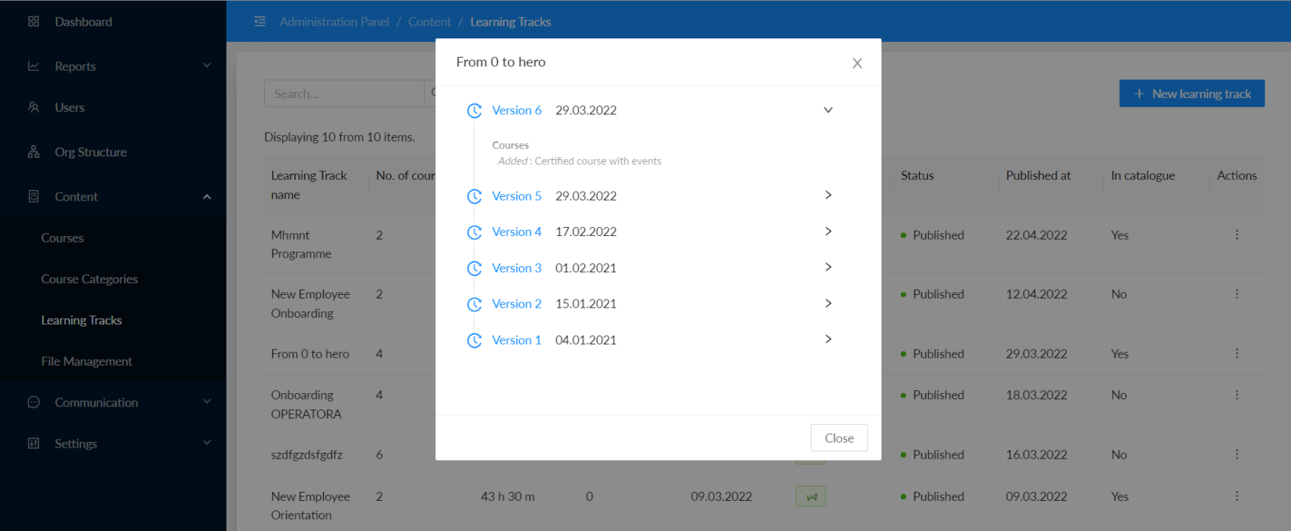
Task: Click the Org Structure hierarchy icon
Action: pos(33,152)
